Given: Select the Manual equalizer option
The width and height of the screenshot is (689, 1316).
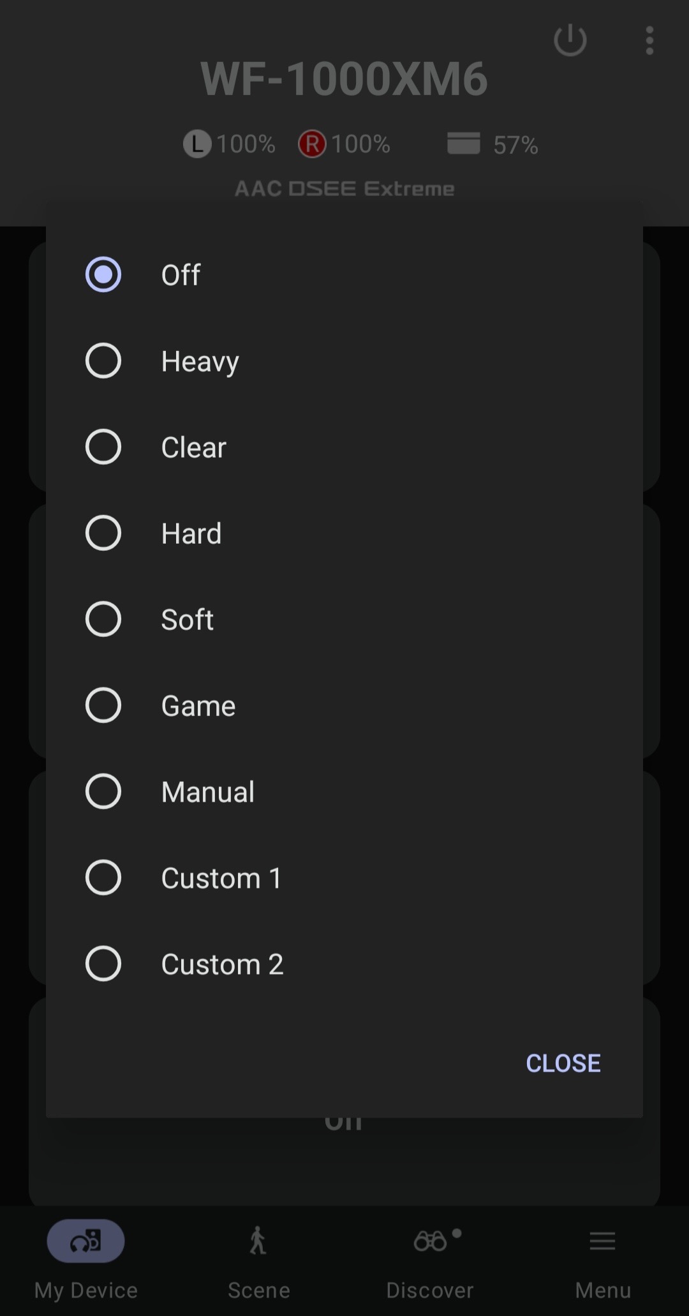Looking at the screenshot, I should pyautogui.click(x=103, y=791).
